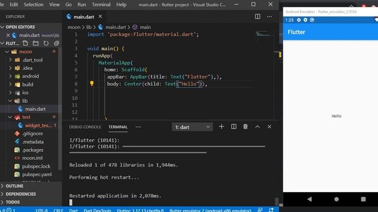This screenshot has height=212, width=378.
Task: Split the editor to the right
Action: tap(258, 16)
